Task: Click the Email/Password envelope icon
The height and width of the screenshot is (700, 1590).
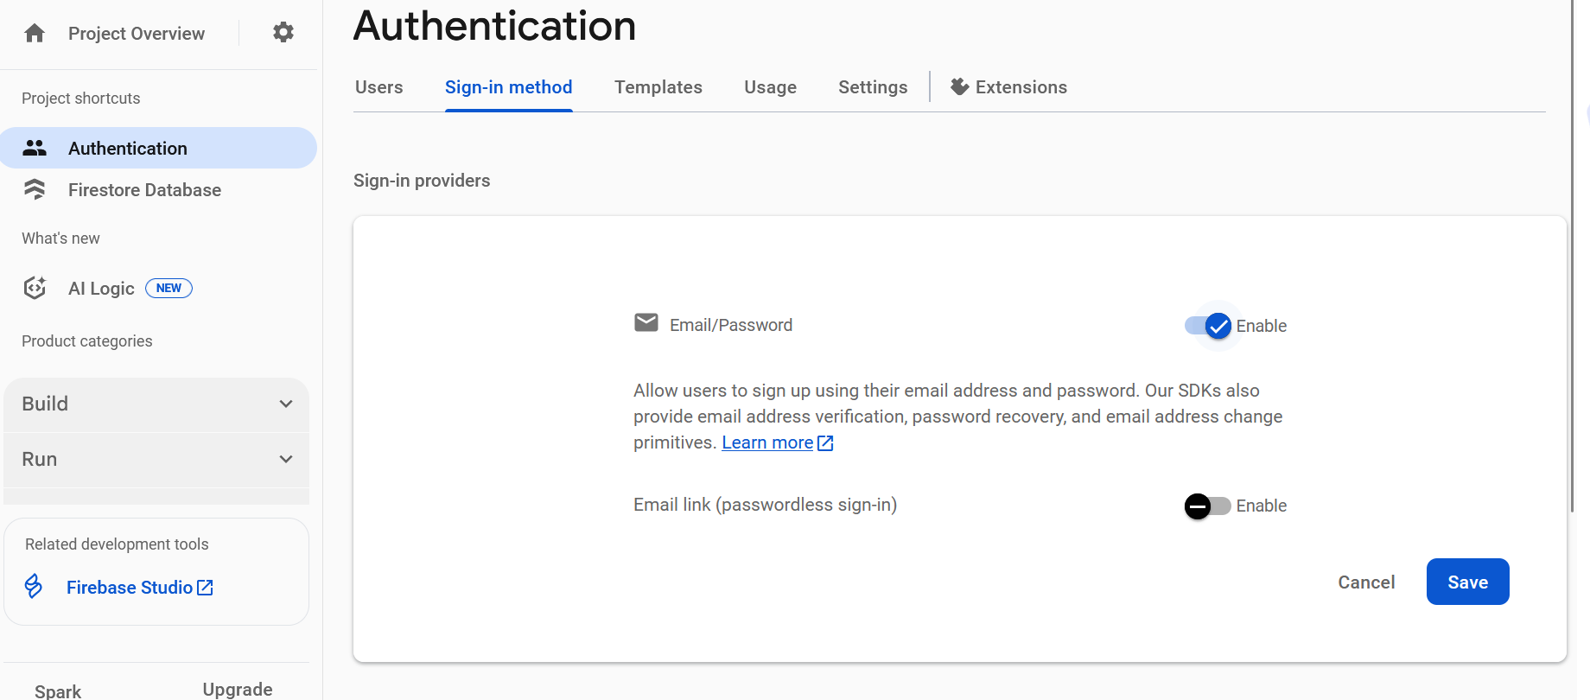Action: [646, 323]
